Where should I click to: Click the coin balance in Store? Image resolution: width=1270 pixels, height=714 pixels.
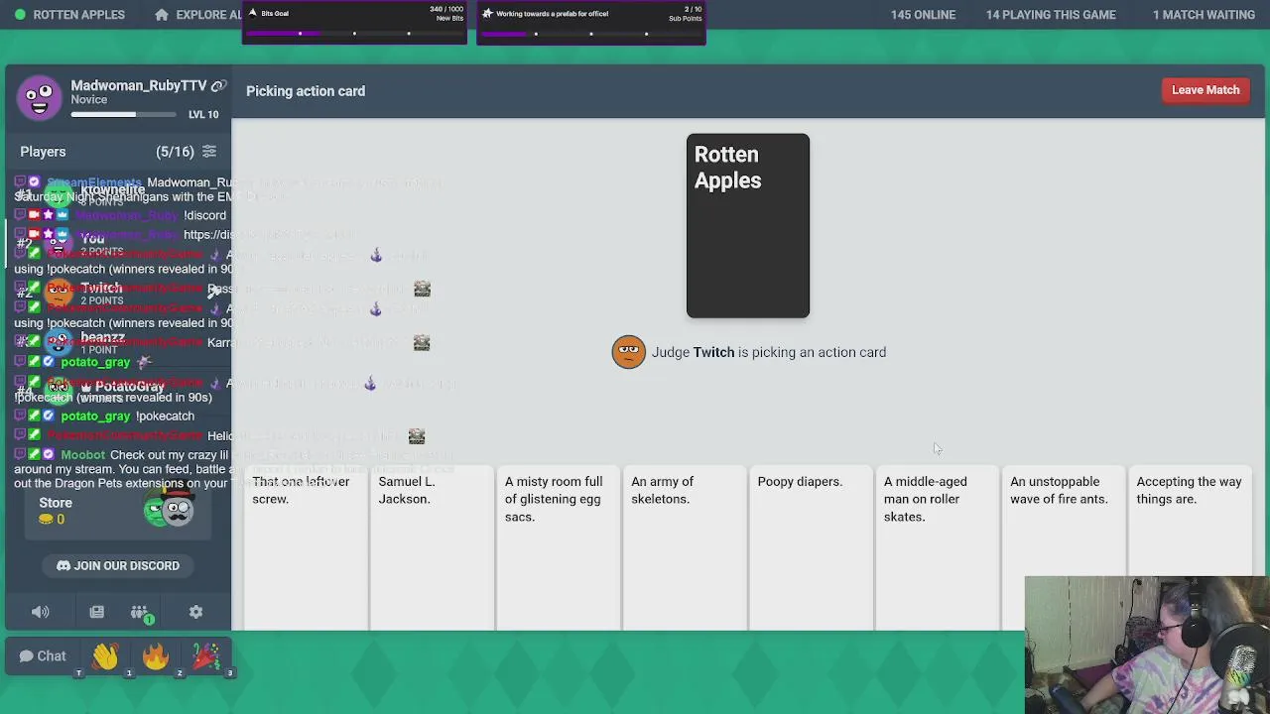52,520
